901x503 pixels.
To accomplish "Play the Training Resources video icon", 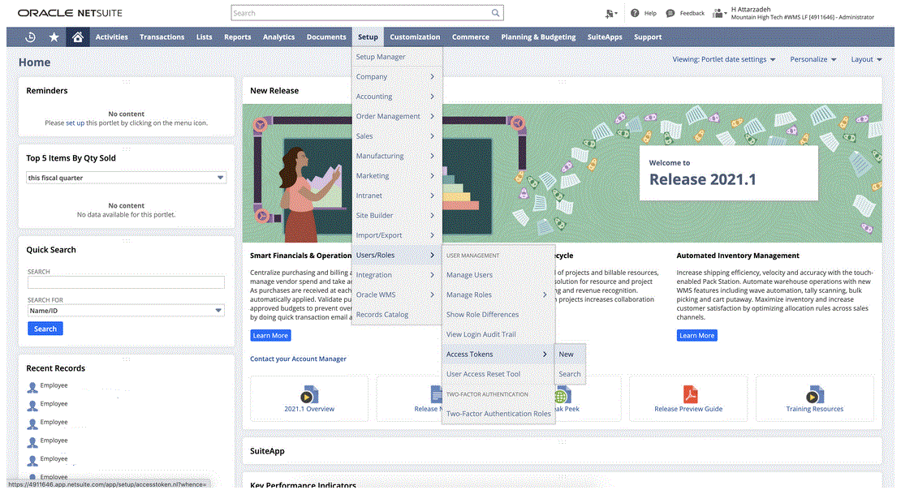I will pyautogui.click(x=814, y=395).
